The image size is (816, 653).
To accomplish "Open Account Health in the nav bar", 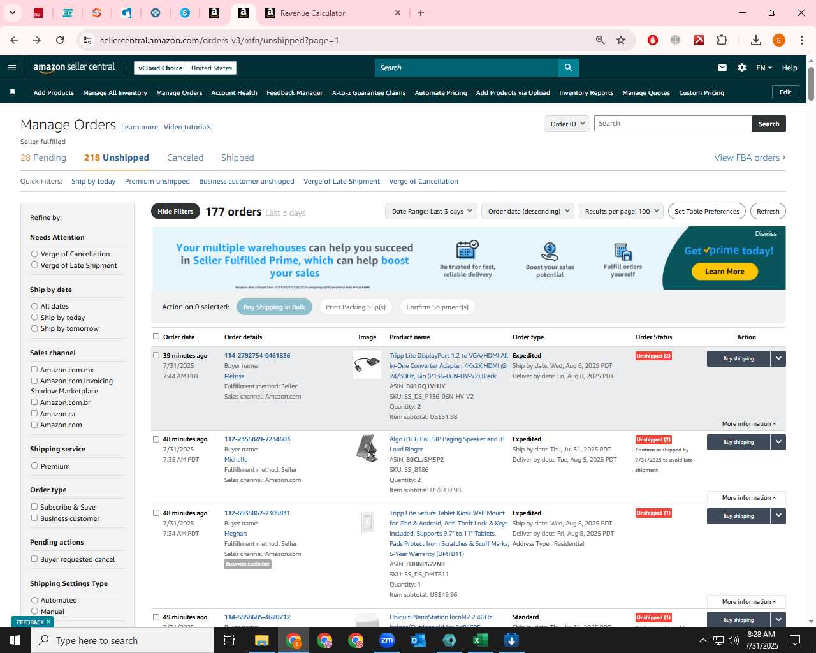I will (234, 92).
